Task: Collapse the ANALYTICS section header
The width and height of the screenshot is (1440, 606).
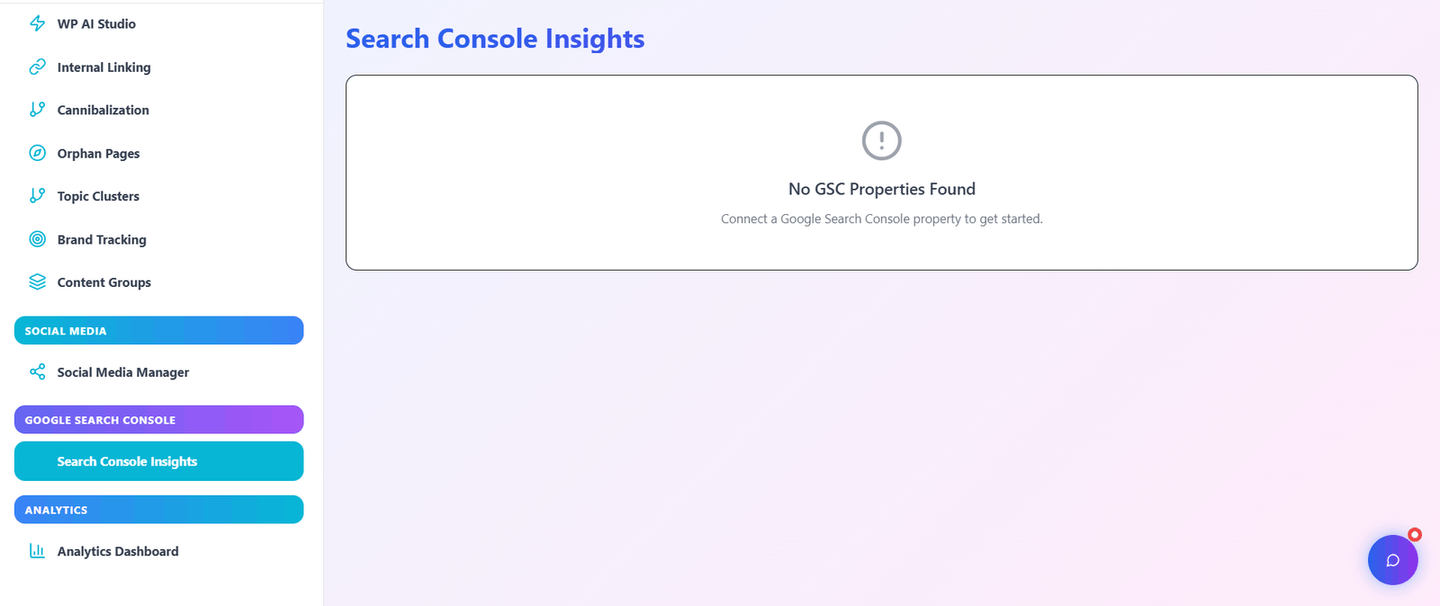Action: [158, 510]
